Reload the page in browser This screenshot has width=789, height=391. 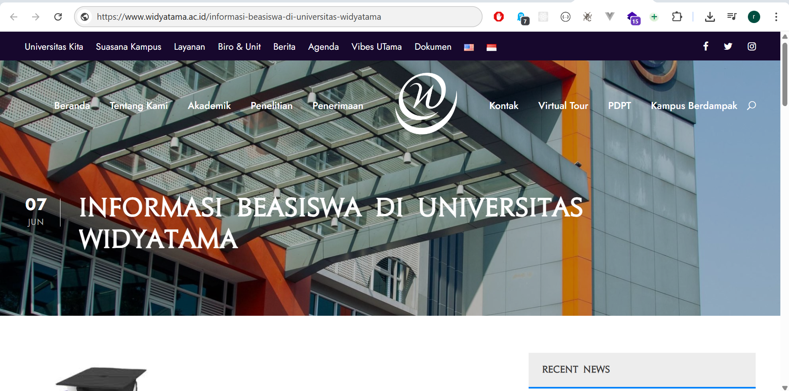[58, 17]
